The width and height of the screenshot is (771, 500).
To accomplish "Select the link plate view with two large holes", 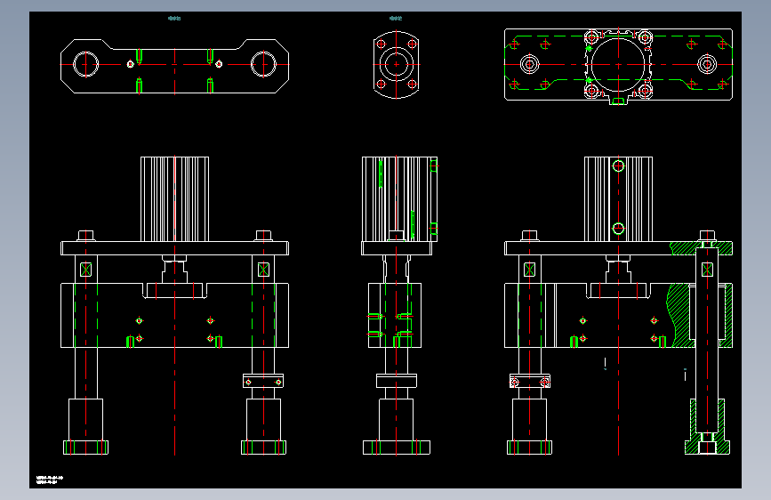I will 174,66.
